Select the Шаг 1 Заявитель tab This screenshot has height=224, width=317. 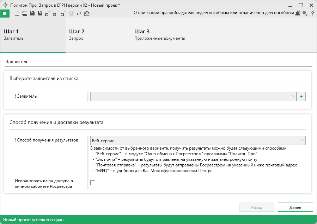32,35
